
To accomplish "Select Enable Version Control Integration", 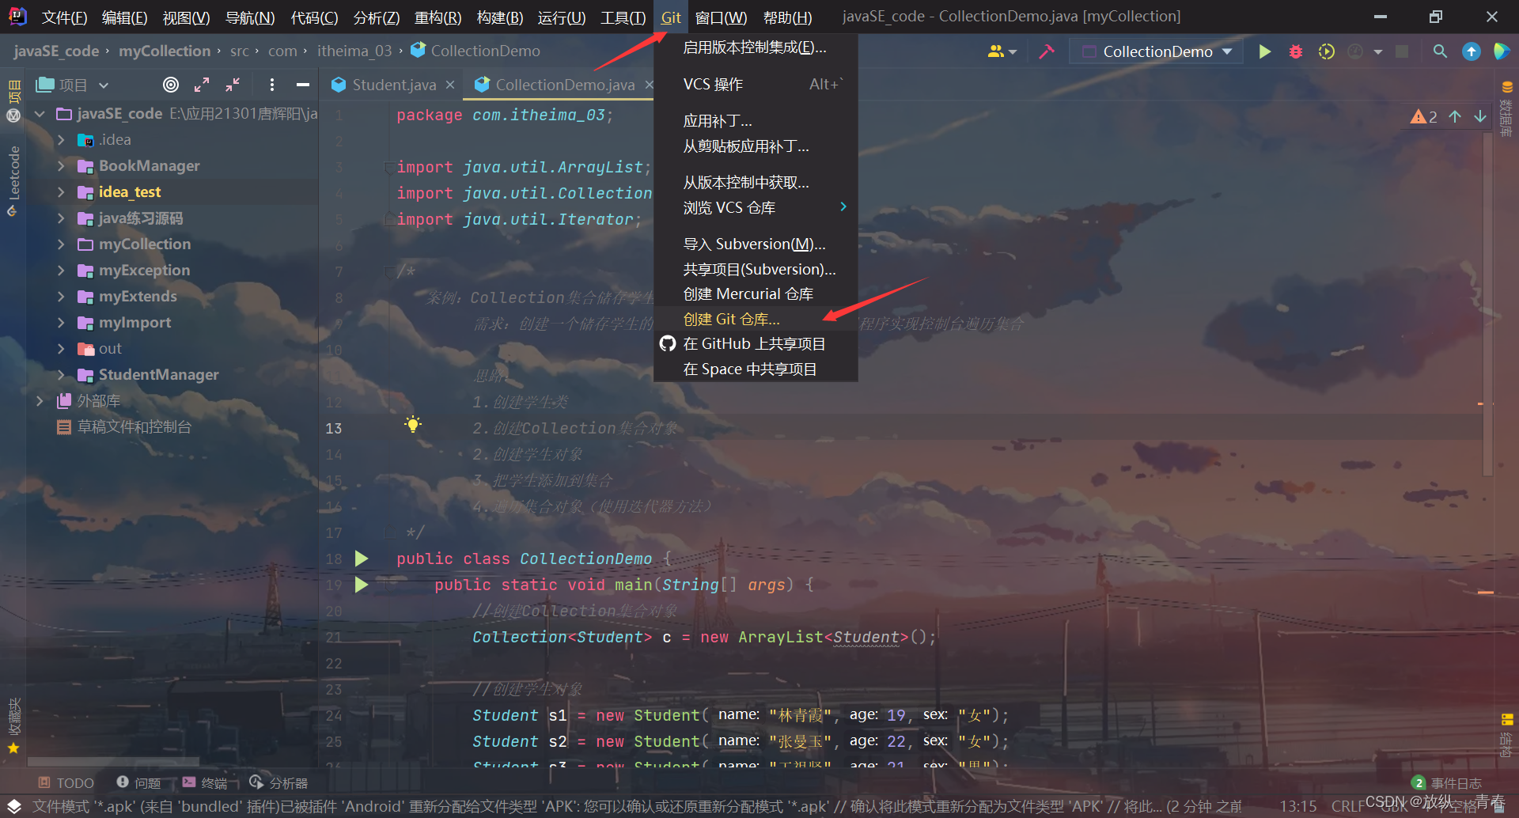I will [756, 47].
